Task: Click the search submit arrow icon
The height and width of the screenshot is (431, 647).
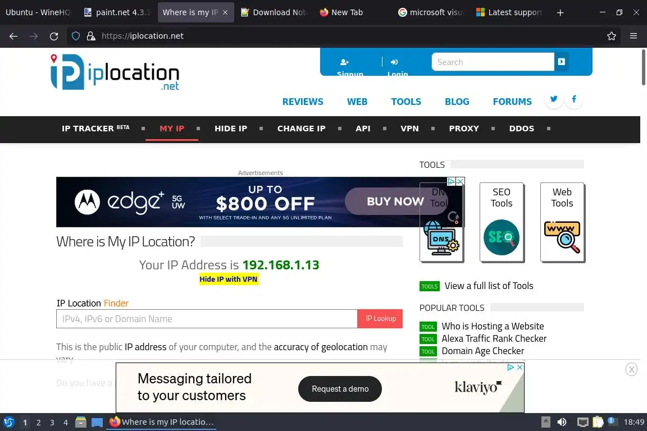Action: point(561,62)
